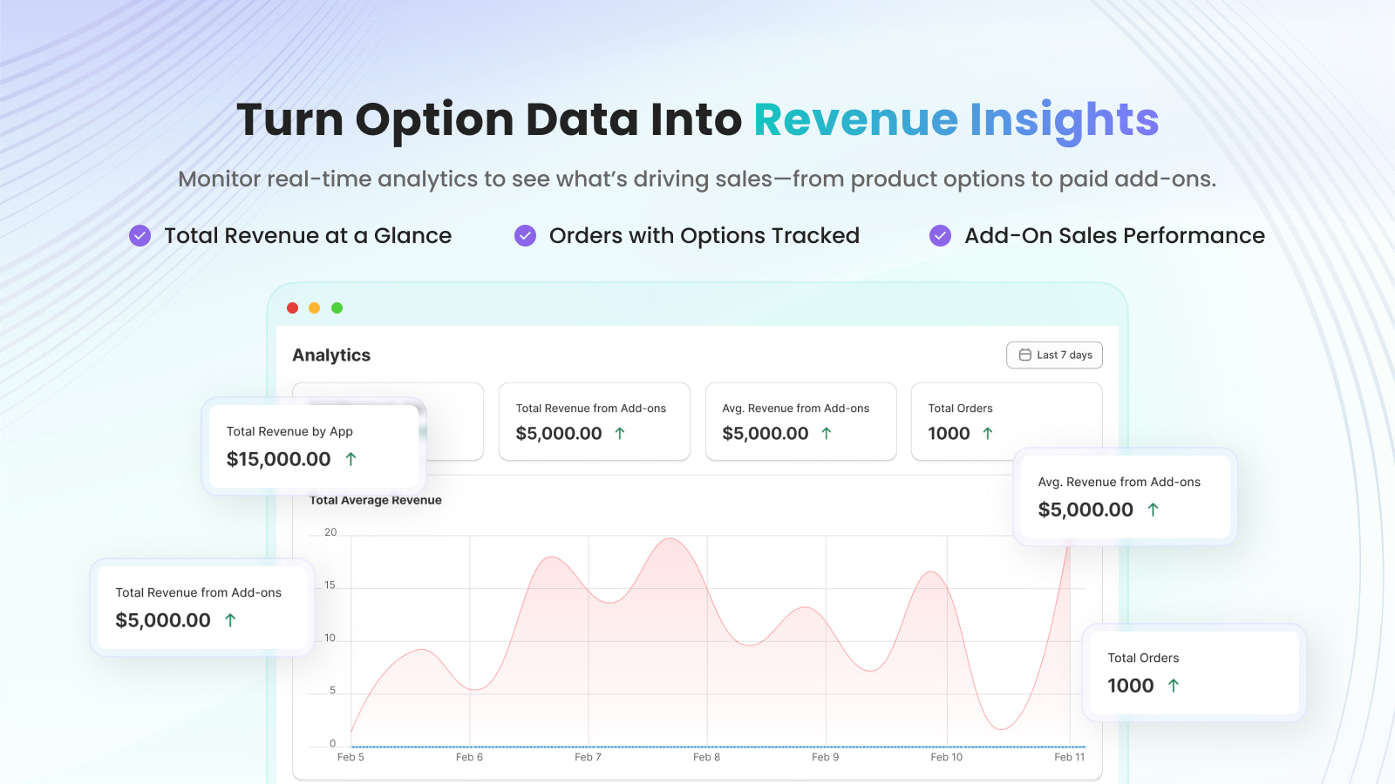Click the Analytics heading
The height and width of the screenshot is (784, 1395).
click(x=331, y=355)
